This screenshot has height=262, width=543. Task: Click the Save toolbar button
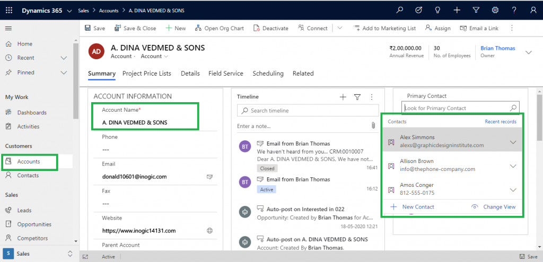point(95,29)
